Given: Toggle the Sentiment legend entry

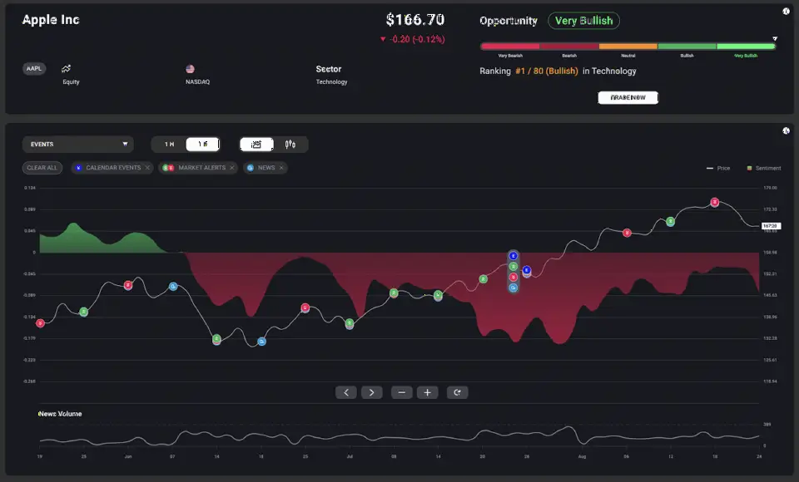Looking at the screenshot, I should pos(764,168).
